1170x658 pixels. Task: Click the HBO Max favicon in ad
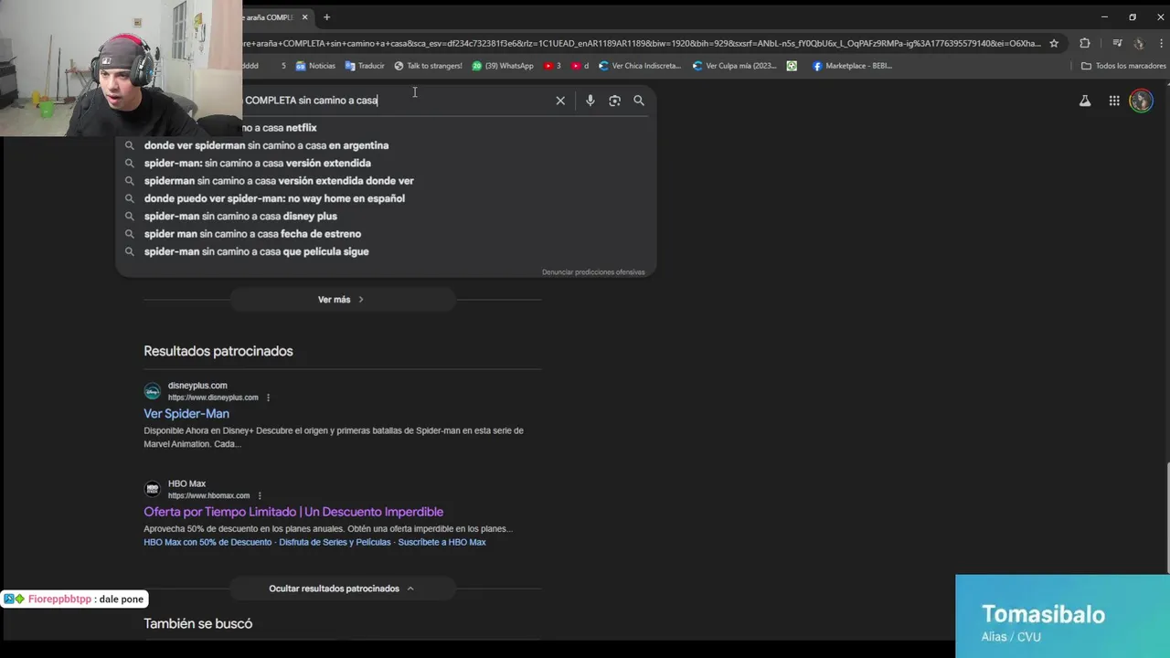pyautogui.click(x=153, y=489)
